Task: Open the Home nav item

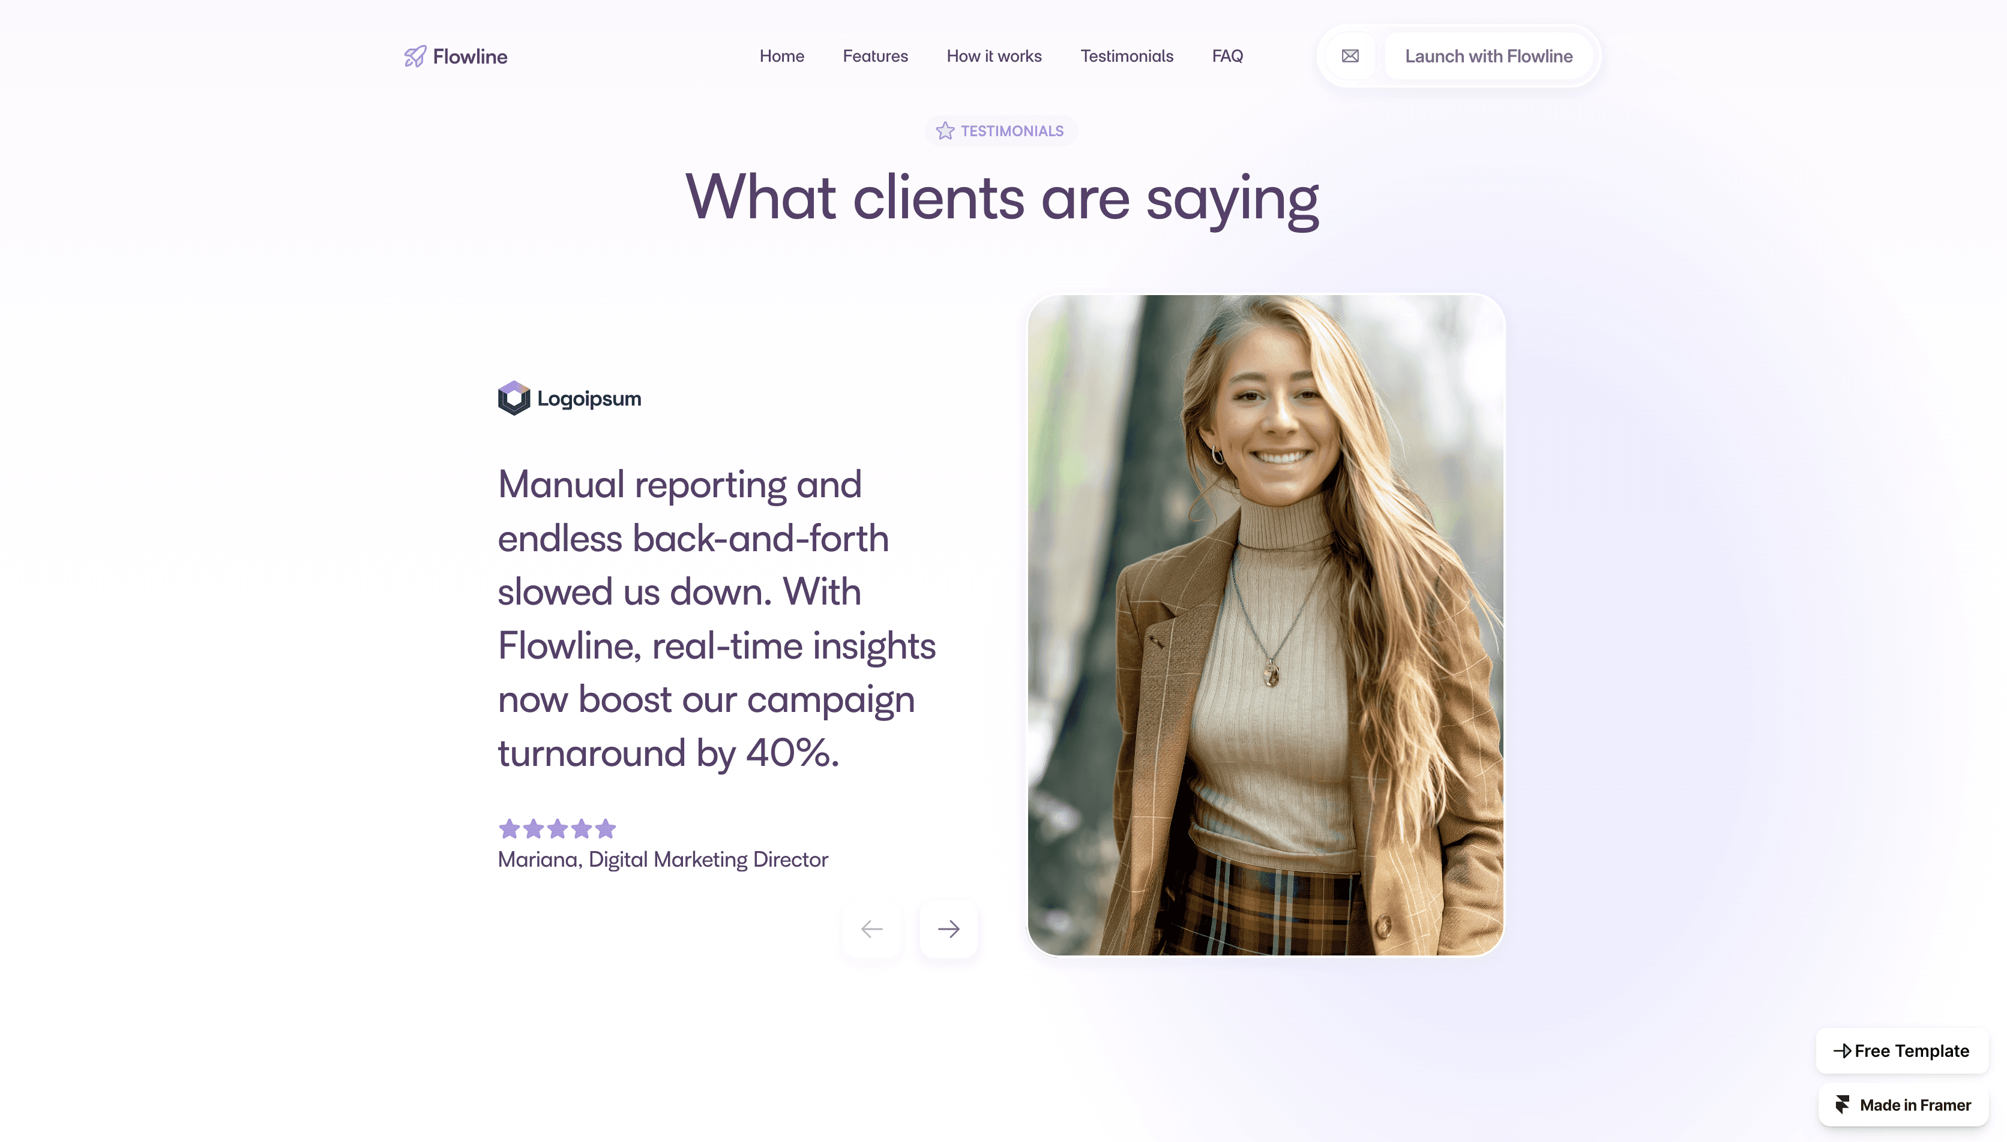Action: tap(781, 56)
